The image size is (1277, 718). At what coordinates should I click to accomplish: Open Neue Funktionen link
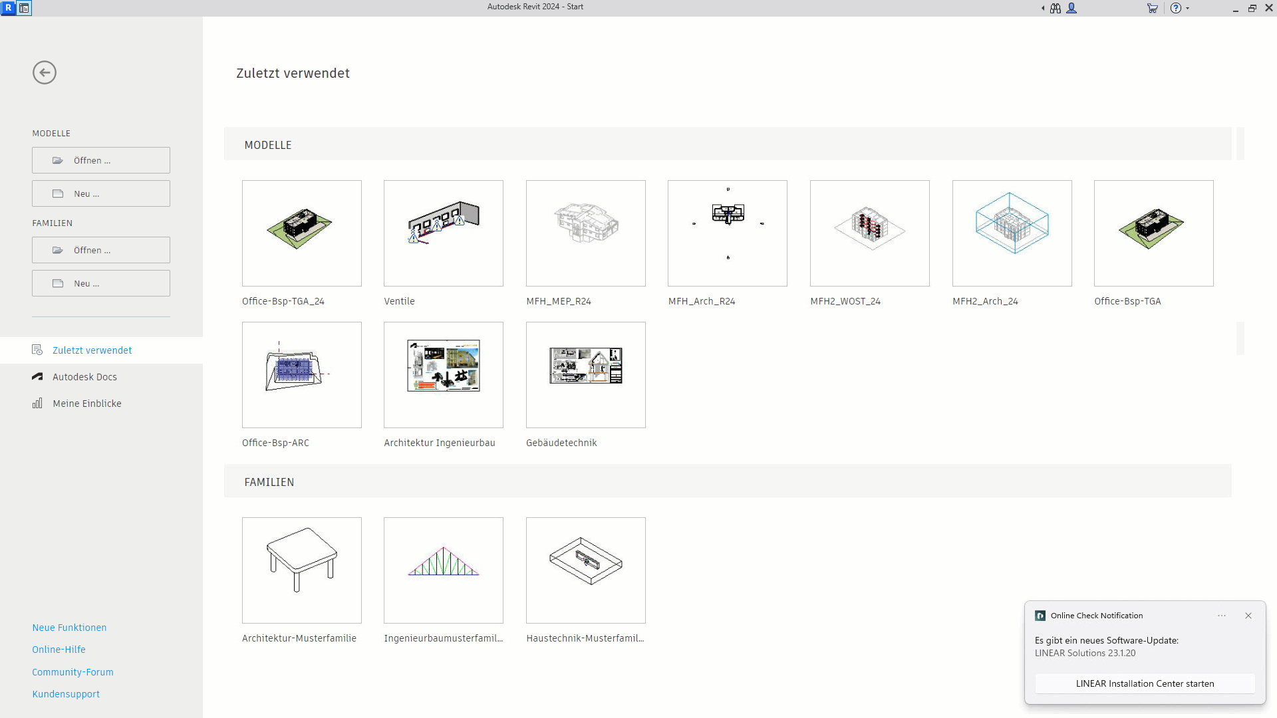pos(69,628)
